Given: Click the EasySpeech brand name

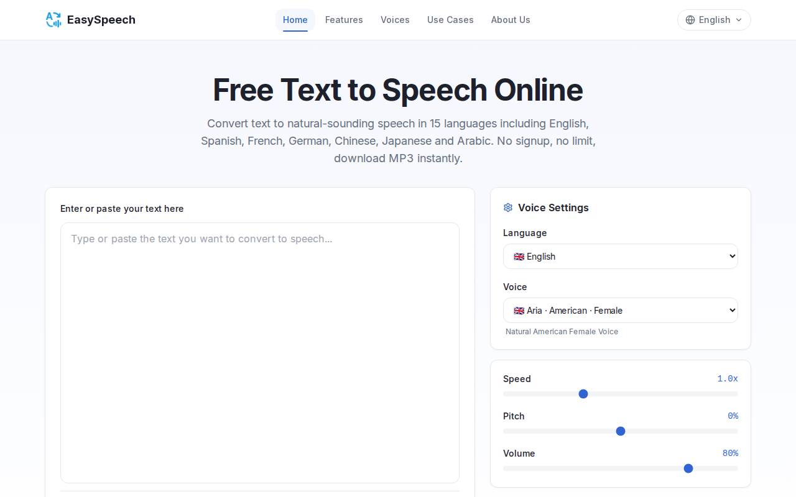Looking at the screenshot, I should click(x=101, y=20).
